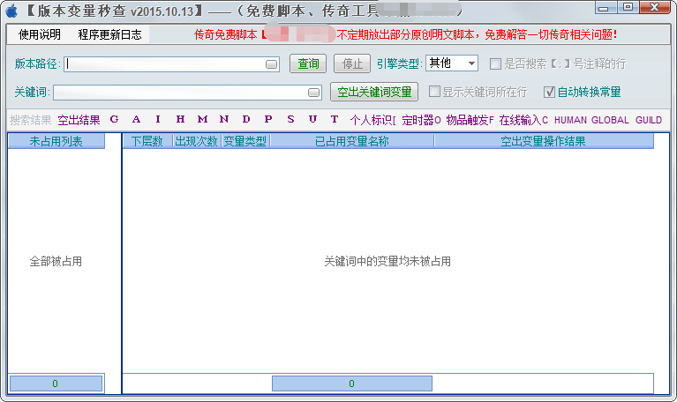Open the 使用说明 menu
677x402 pixels.
click(40, 35)
